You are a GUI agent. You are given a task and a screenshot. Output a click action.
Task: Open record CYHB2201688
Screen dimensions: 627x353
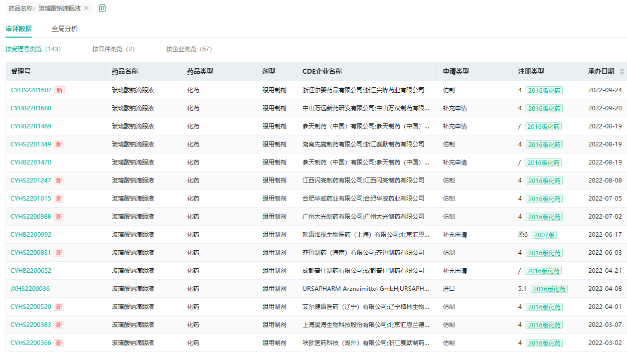31,108
